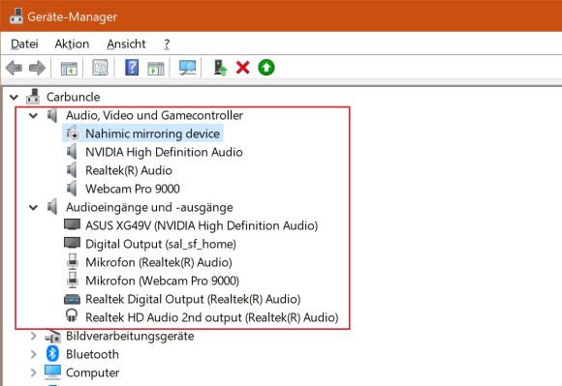The height and width of the screenshot is (386, 562).
Task: Click the Back arrow toolbar icon
Action: 15,68
